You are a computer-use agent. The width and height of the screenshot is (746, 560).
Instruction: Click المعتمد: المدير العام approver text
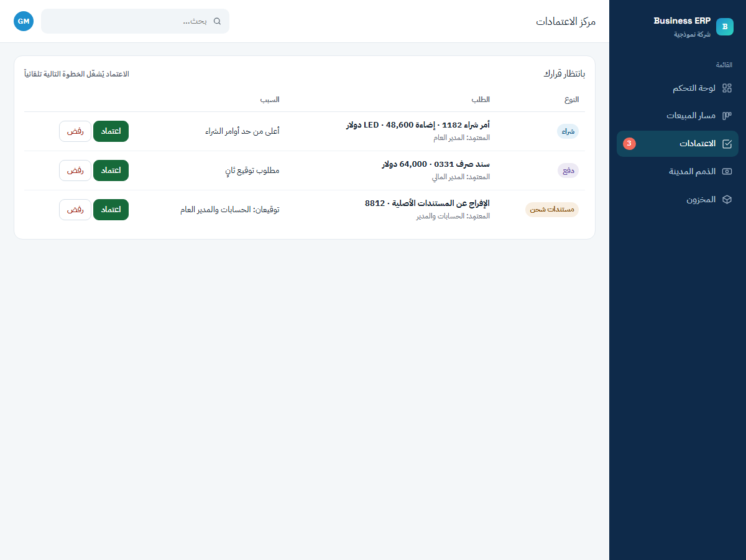[461, 138]
